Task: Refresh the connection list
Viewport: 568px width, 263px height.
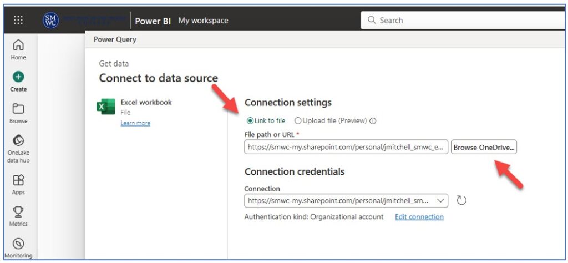Action: pyautogui.click(x=461, y=200)
